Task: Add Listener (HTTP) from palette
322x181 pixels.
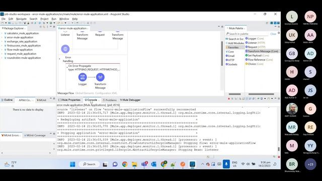Action: tap(255, 43)
